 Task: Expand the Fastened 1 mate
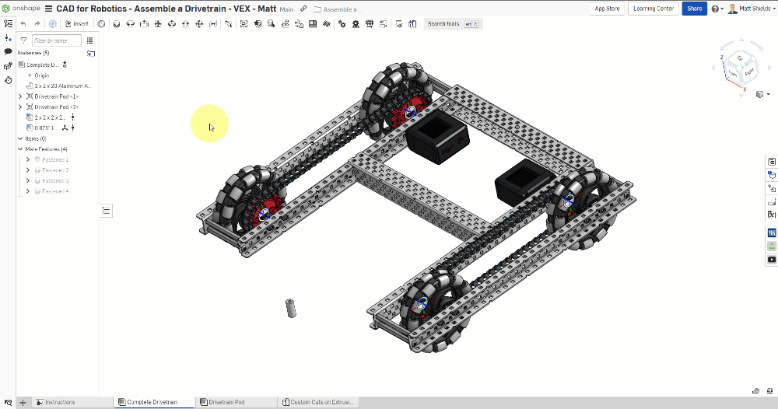click(x=28, y=159)
